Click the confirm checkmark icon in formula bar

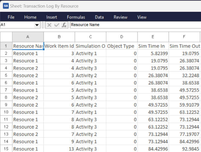[57, 25]
